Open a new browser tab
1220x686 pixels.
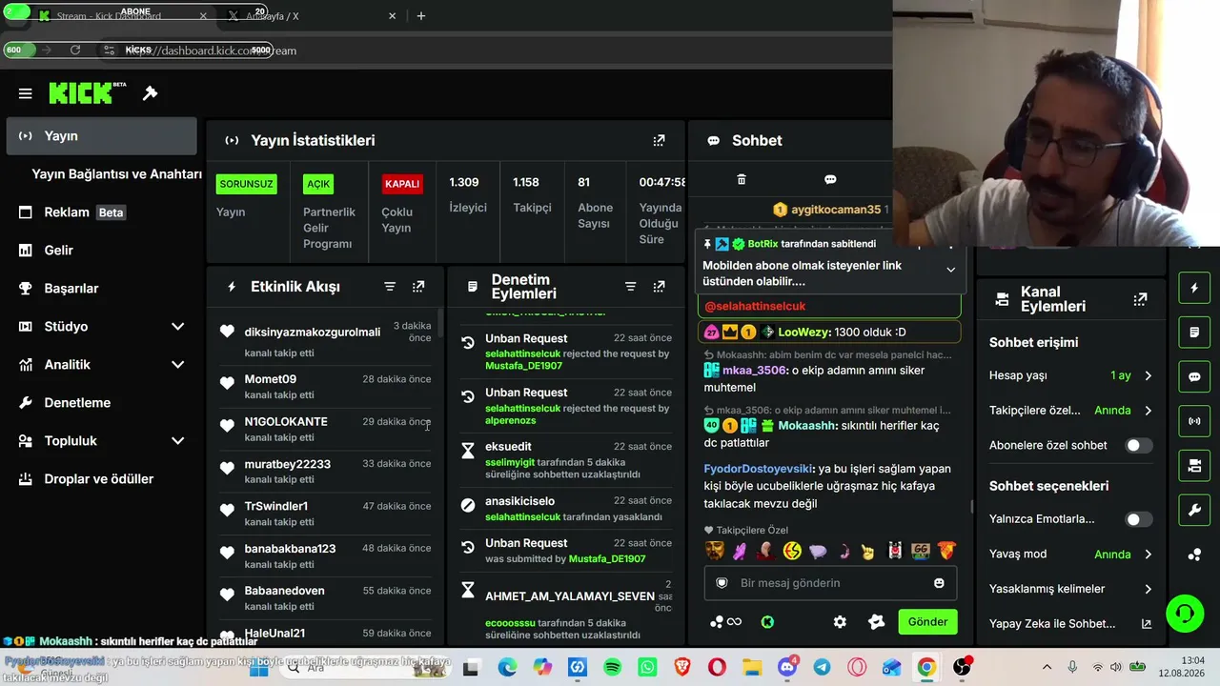coord(421,16)
